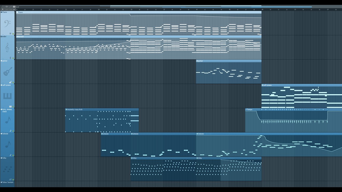Click the guitar clip title bar
The width and height of the screenshot is (342, 192).
pos(229,61)
